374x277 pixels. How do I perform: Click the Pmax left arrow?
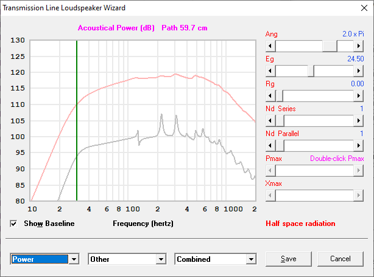pyautogui.click(x=270, y=171)
